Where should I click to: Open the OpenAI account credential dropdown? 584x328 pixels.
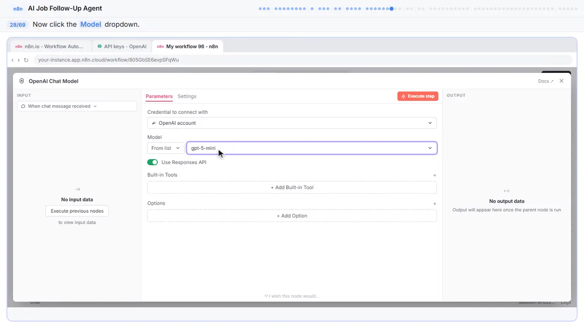pyautogui.click(x=292, y=123)
